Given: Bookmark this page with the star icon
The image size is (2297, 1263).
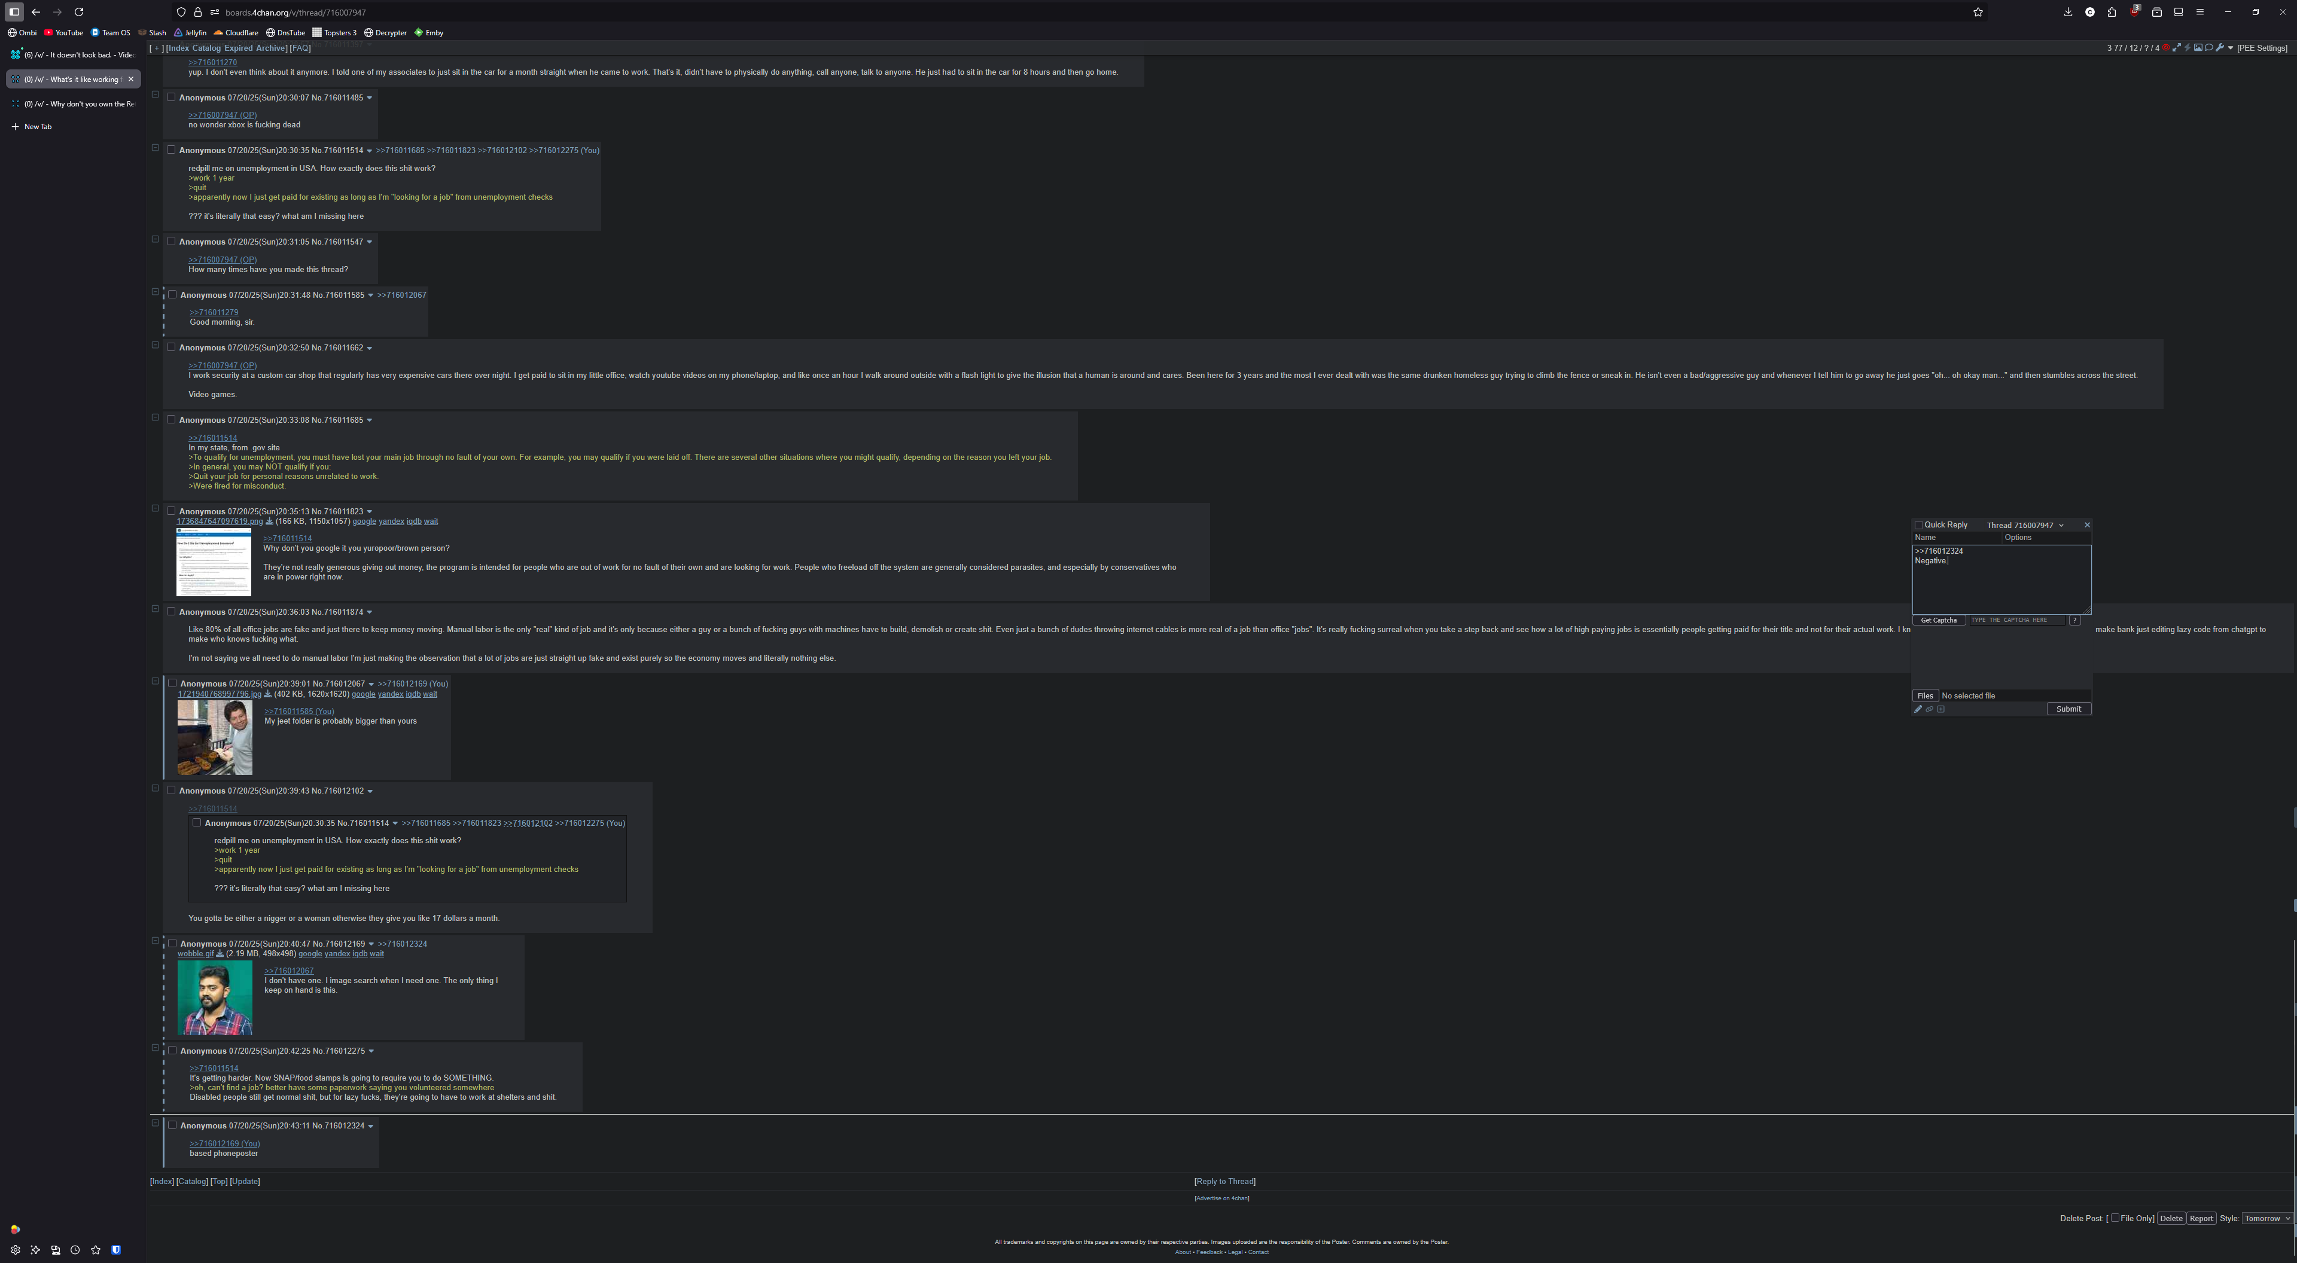Looking at the screenshot, I should (x=1978, y=13).
